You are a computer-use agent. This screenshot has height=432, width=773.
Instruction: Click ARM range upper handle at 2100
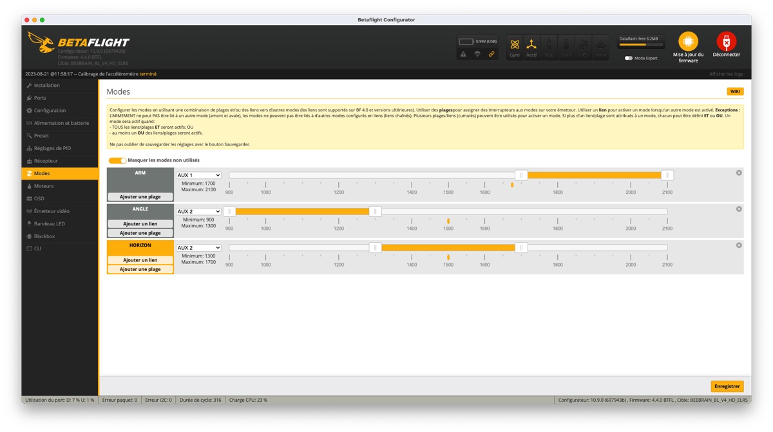(667, 175)
